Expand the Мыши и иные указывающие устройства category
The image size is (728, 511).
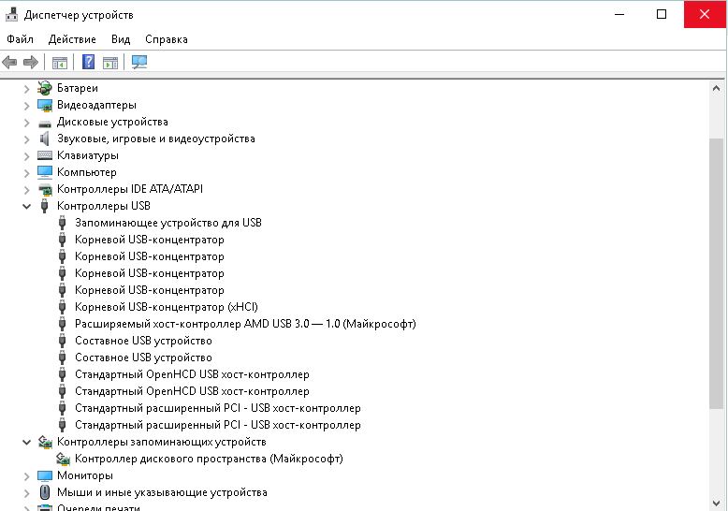pyautogui.click(x=27, y=492)
